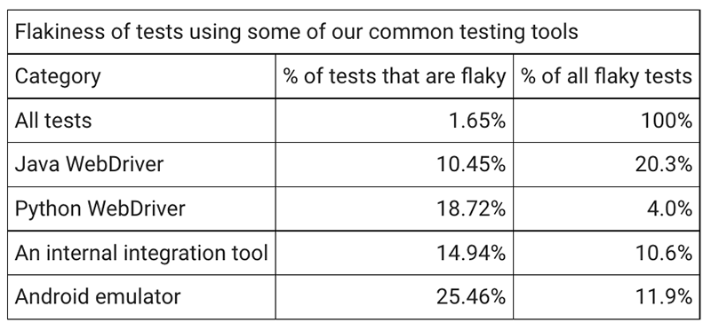The image size is (711, 330).
Task: Click the 100% cell
Action: [x=667, y=121]
